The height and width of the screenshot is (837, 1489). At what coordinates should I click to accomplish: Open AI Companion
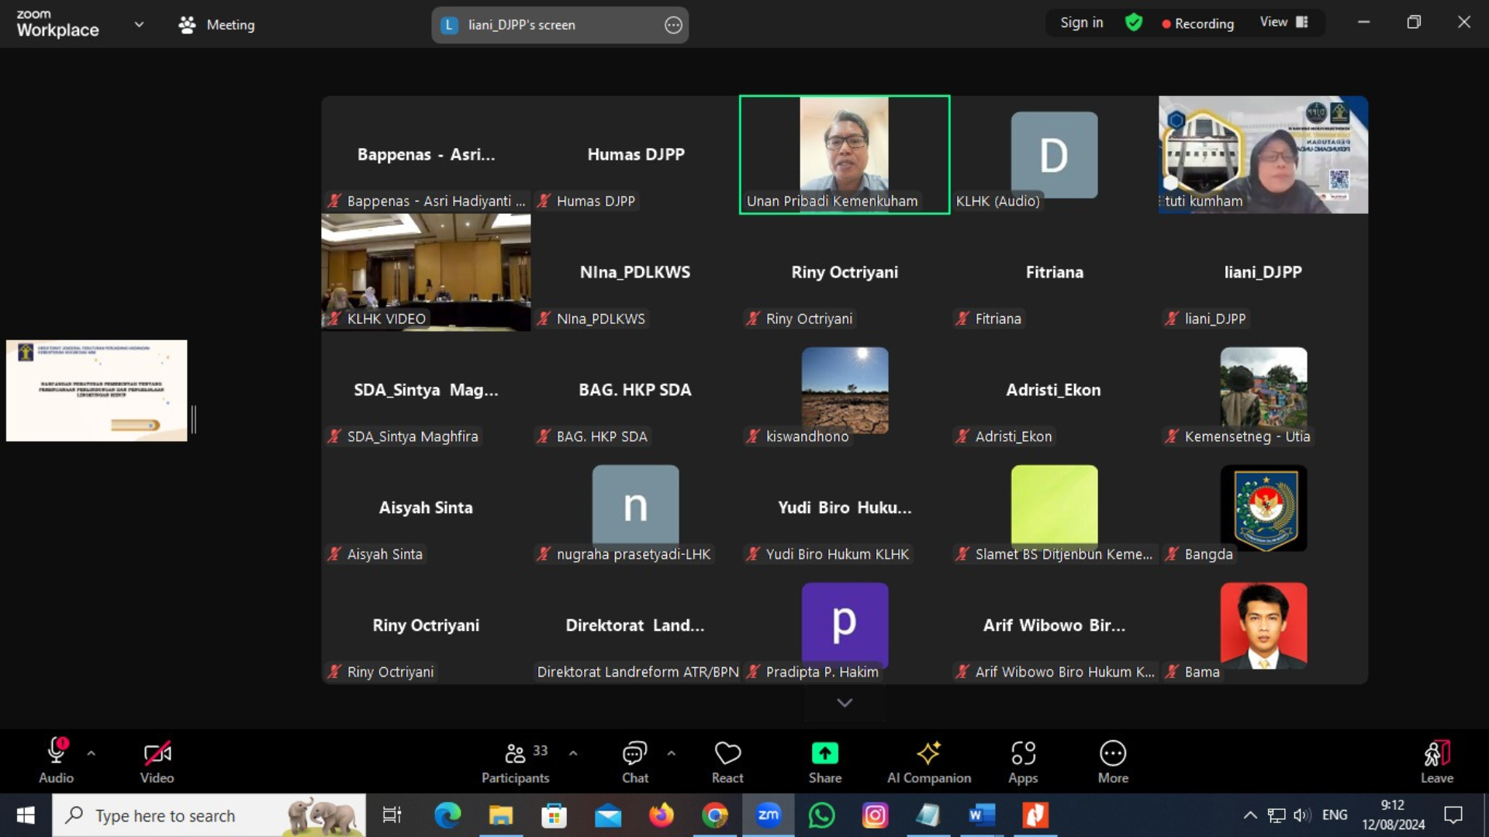929,760
